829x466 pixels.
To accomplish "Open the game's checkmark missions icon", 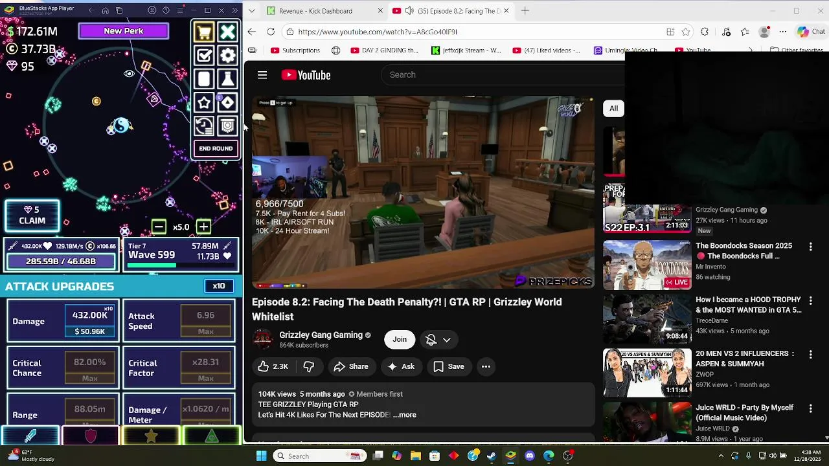I will 204,56.
